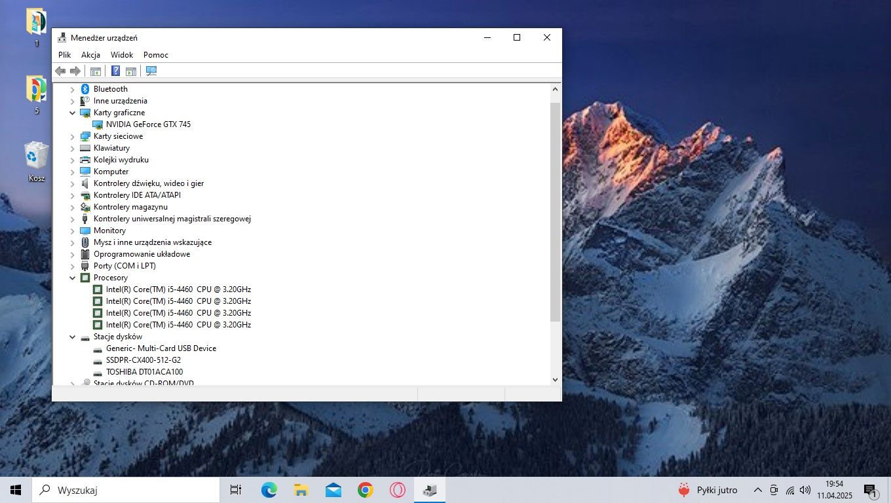Click the Back arrow in Device Manager toolbar

point(60,71)
